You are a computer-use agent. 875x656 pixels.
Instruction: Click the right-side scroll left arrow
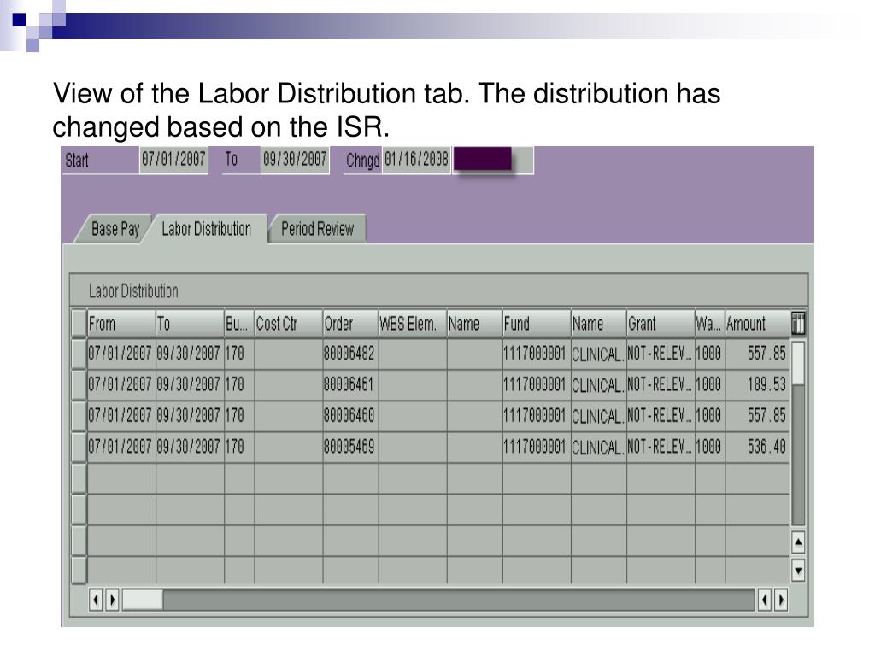click(765, 600)
